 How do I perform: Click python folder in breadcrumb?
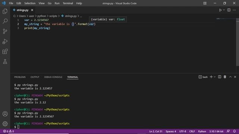41,16
